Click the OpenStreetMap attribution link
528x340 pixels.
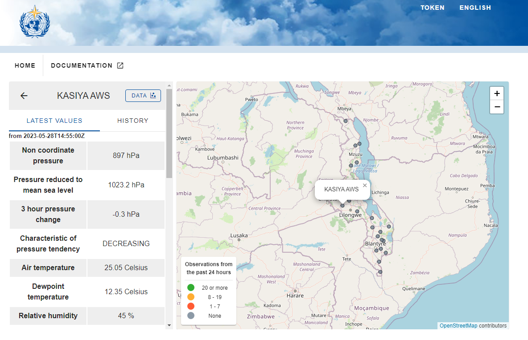pos(458,326)
